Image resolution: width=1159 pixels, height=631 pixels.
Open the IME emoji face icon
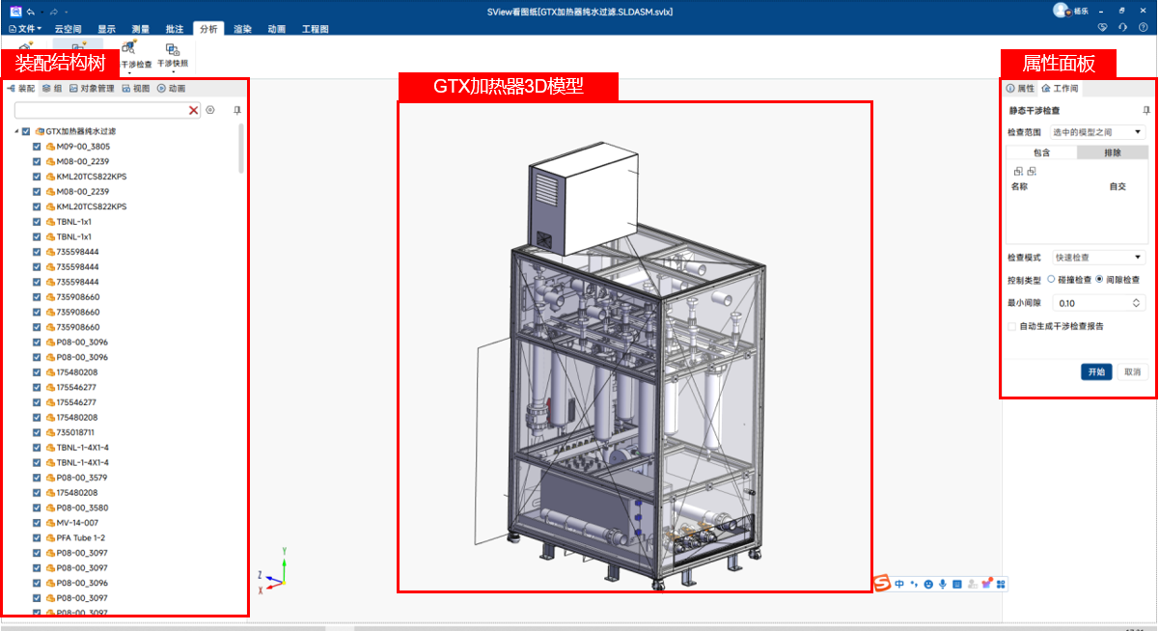pyautogui.click(x=928, y=584)
